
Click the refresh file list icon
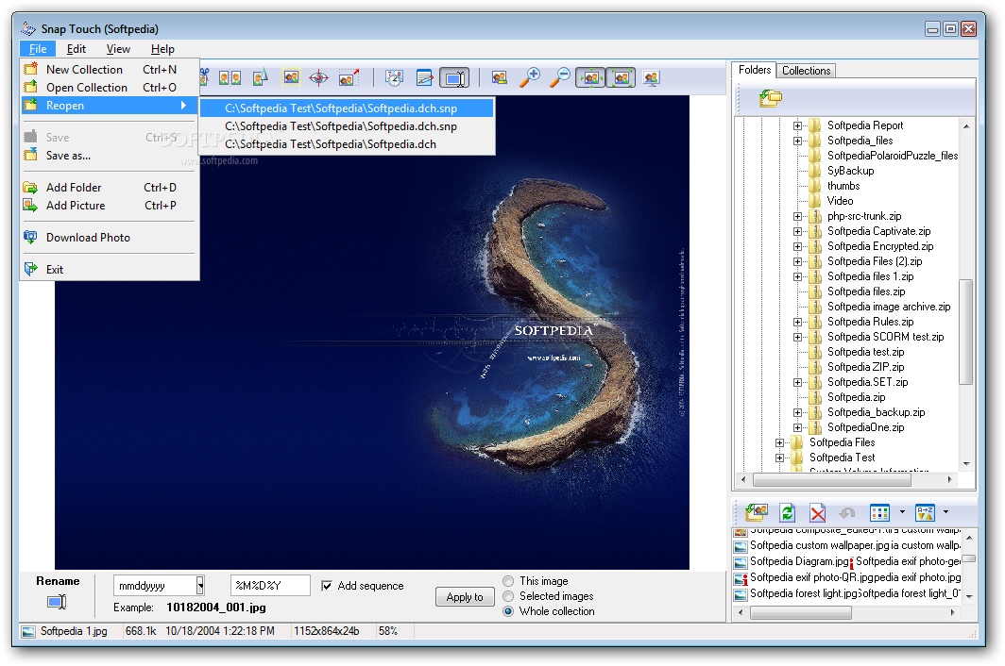(x=787, y=512)
